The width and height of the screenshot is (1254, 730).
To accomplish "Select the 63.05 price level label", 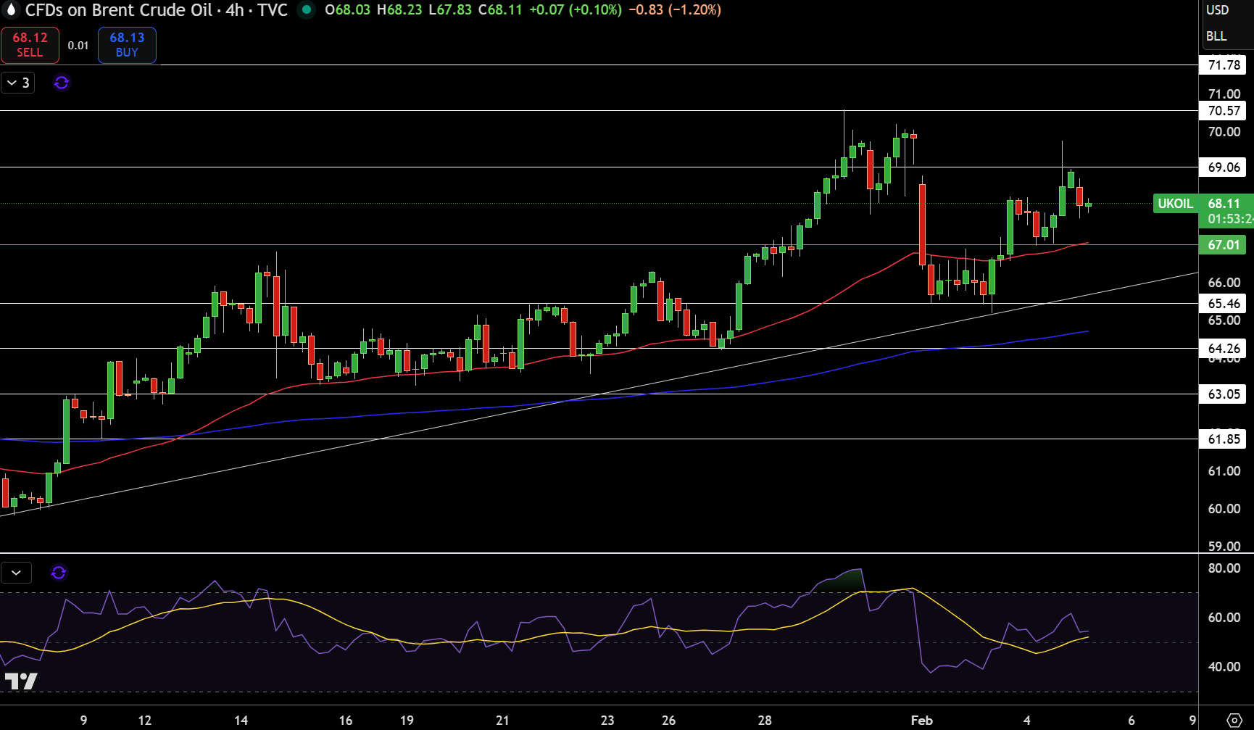I will tap(1224, 394).
